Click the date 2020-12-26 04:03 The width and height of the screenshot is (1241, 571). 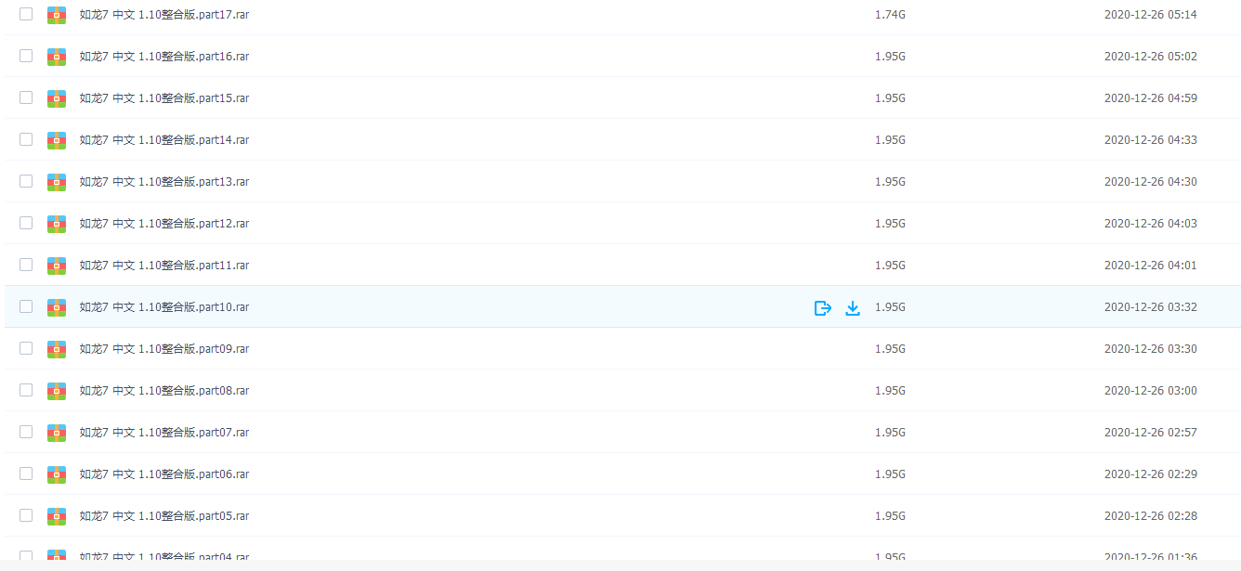[1150, 224]
